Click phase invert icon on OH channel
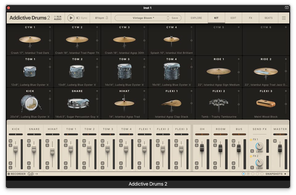Image resolution: width=296 pixels, height=195 pixels. (196, 163)
